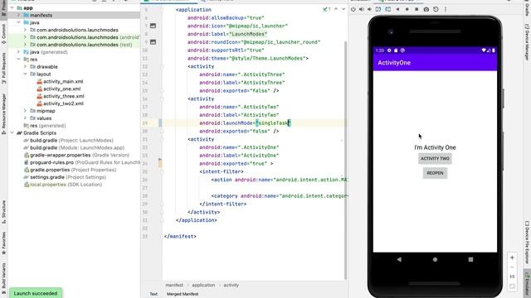Open local.properties file
Screen dimensions: 531x298
(x=63, y=185)
